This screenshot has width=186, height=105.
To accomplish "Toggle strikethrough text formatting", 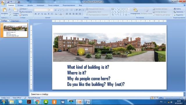I will 45,14.
